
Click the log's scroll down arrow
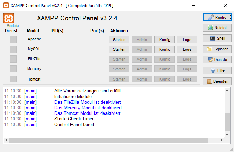pos(227,134)
